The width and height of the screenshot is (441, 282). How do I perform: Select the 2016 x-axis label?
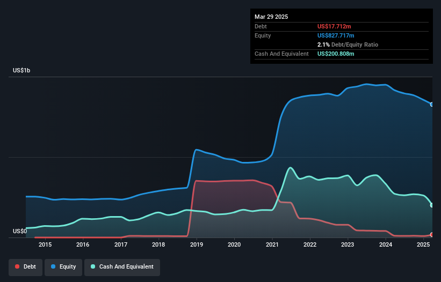pyautogui.click(x=83, y=244)
